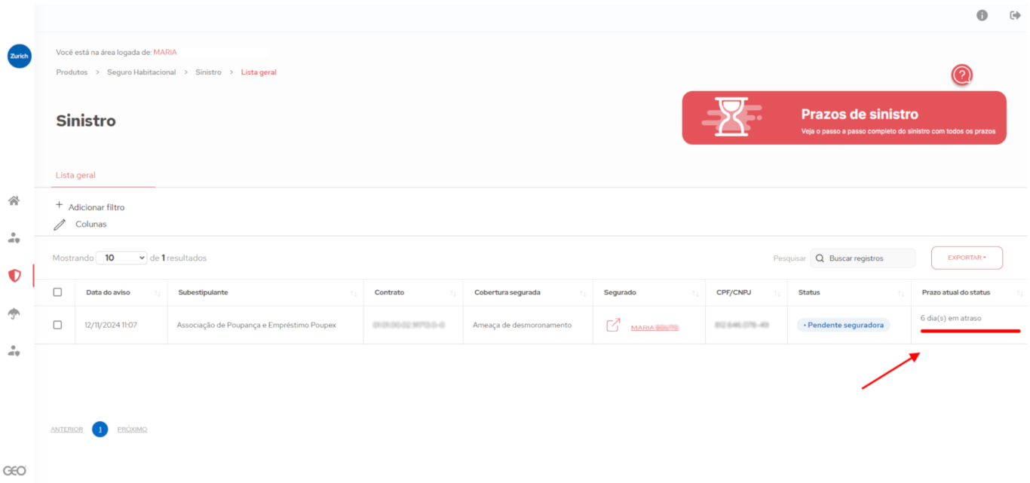1030x483 pixels.
Task: Click the GEO logo at bottom left
Action: click(x=14, y=470)
